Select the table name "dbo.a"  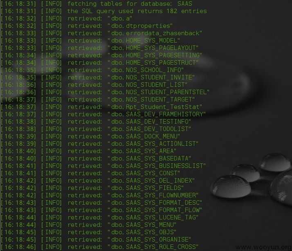(x=120, y=18)
